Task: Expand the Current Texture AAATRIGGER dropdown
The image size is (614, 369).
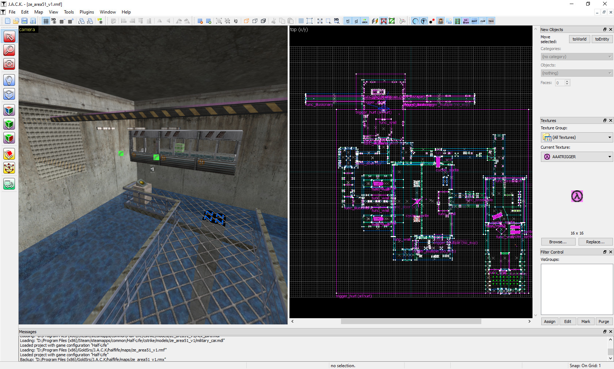Action: coord(576,157)
